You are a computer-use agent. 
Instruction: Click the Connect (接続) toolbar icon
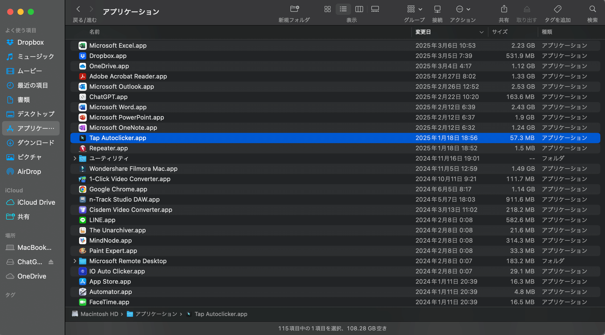(437, 9)
